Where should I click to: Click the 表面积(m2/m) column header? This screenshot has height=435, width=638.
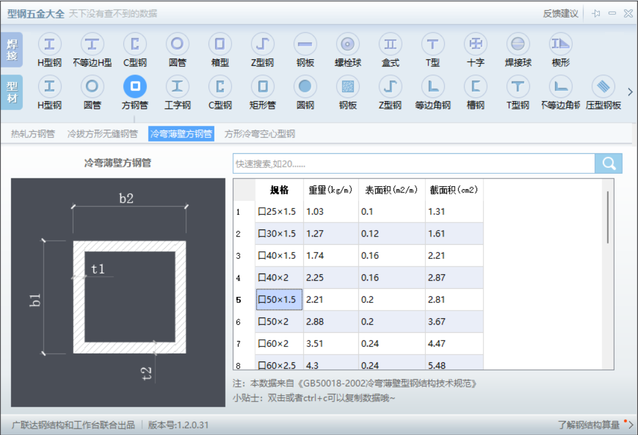(x=391, y=190)
